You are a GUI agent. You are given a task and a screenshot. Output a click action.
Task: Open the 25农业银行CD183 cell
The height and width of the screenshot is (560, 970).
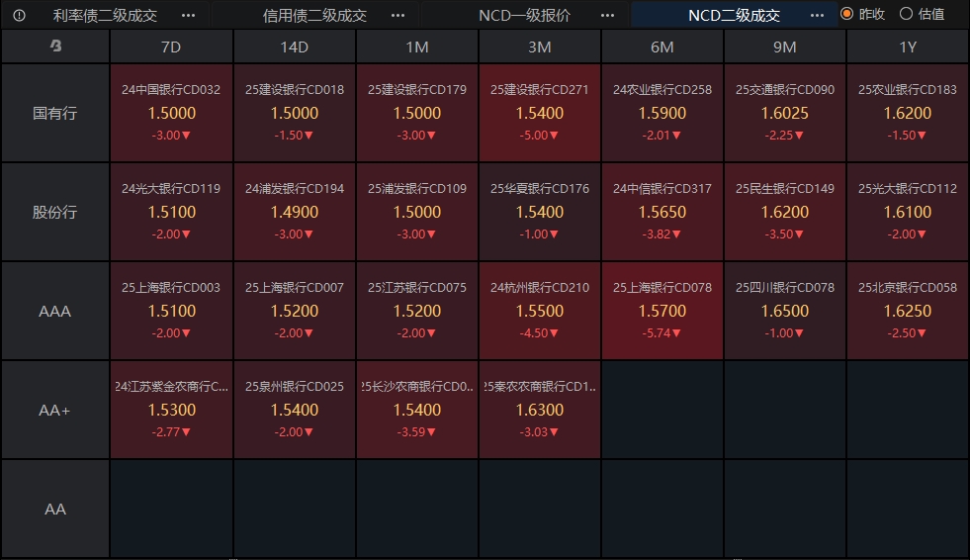click(908, 113)
